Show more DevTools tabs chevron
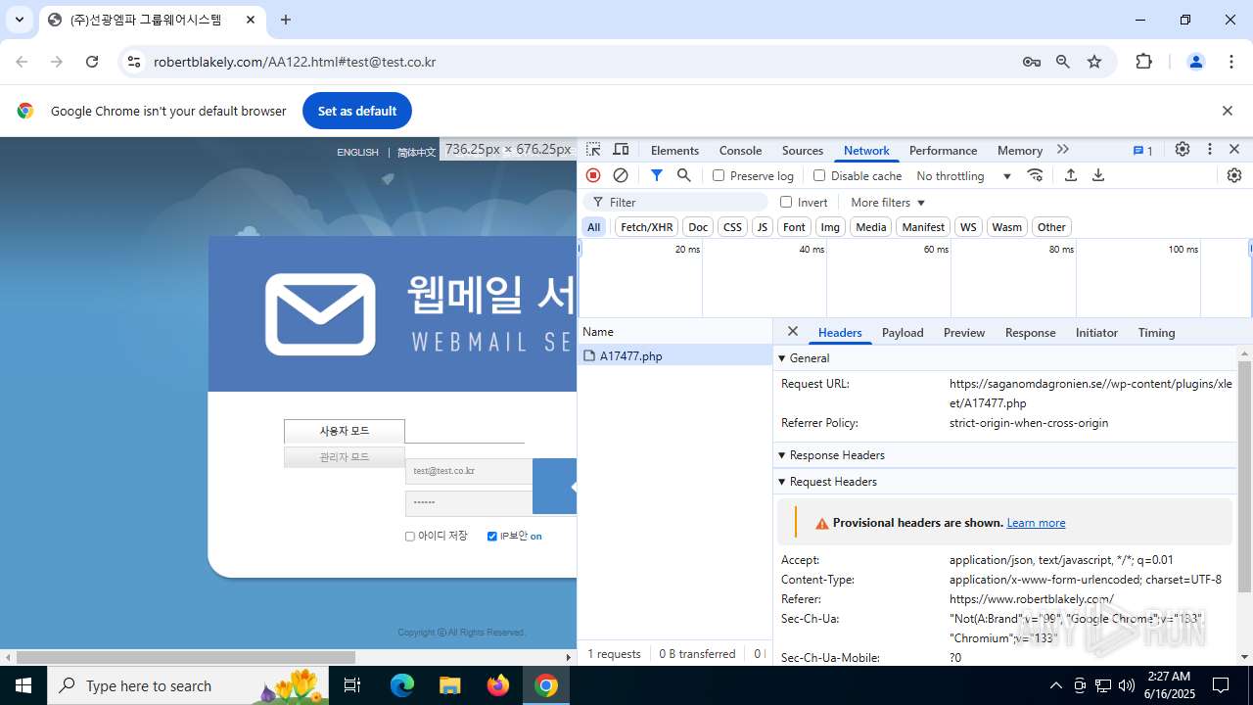 1063,150
